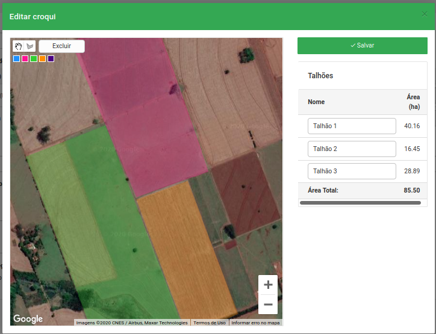This screenshot has height=334, width=436.
Task: Select the polygon drawing tool
Action: coord(30,46)
